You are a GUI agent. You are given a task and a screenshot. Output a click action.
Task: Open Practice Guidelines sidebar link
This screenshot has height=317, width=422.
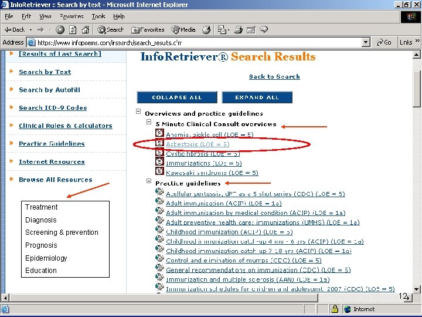click(x=52, y=144)
